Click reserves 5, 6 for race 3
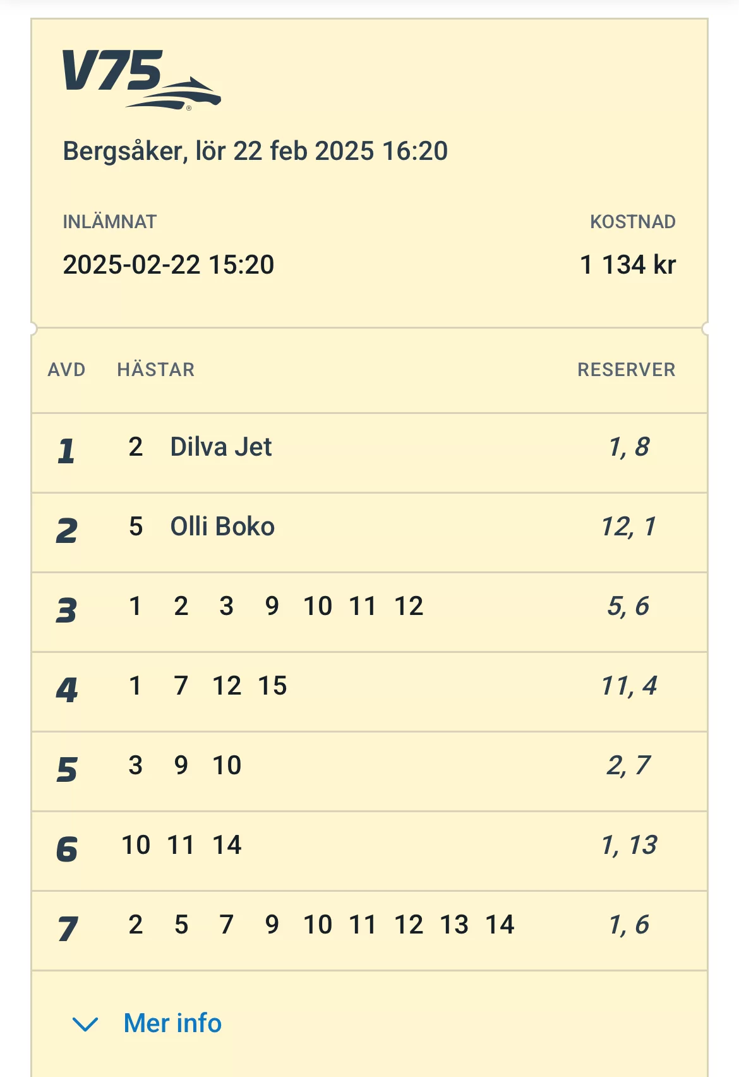The image size is (739, 1077). pos(628,606)
